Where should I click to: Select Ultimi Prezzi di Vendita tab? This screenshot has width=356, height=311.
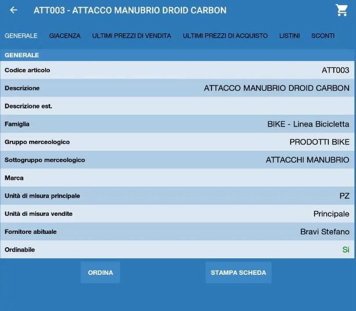pos(132,36)
